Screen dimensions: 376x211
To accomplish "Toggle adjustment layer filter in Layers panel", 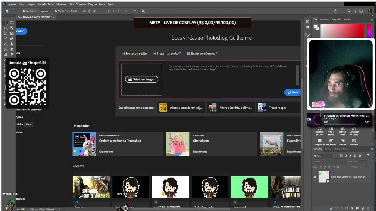I will [345, 156].
